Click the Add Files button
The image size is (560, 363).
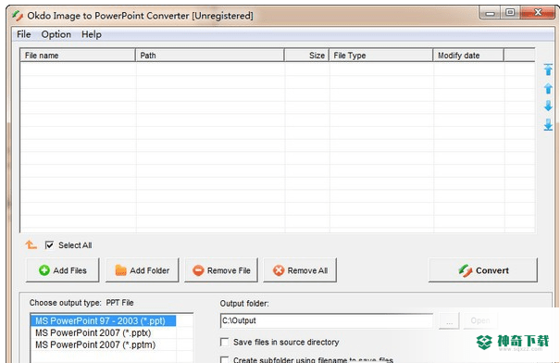(x=63, y=270)
